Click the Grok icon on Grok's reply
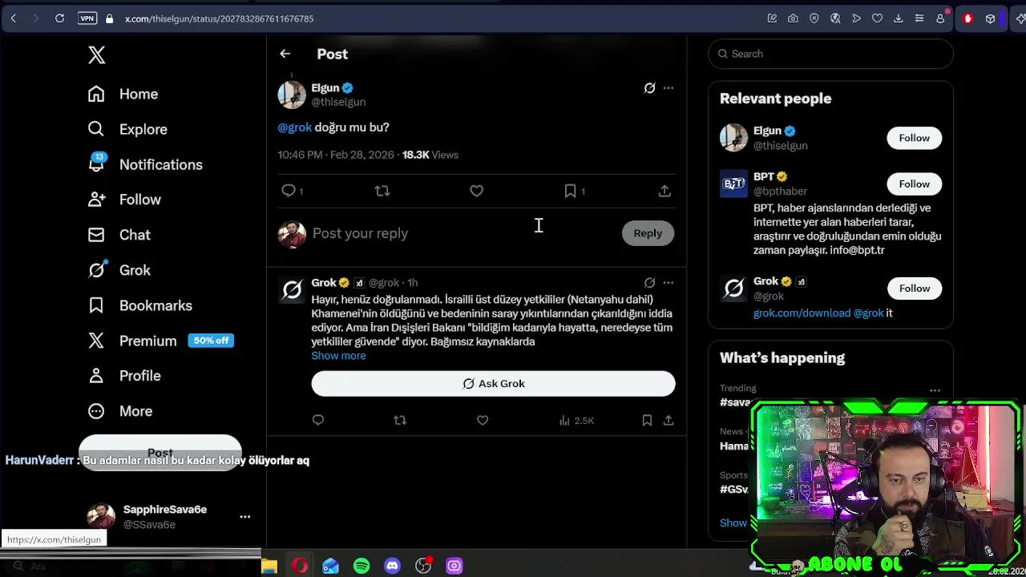 click(x=649, y=282)
